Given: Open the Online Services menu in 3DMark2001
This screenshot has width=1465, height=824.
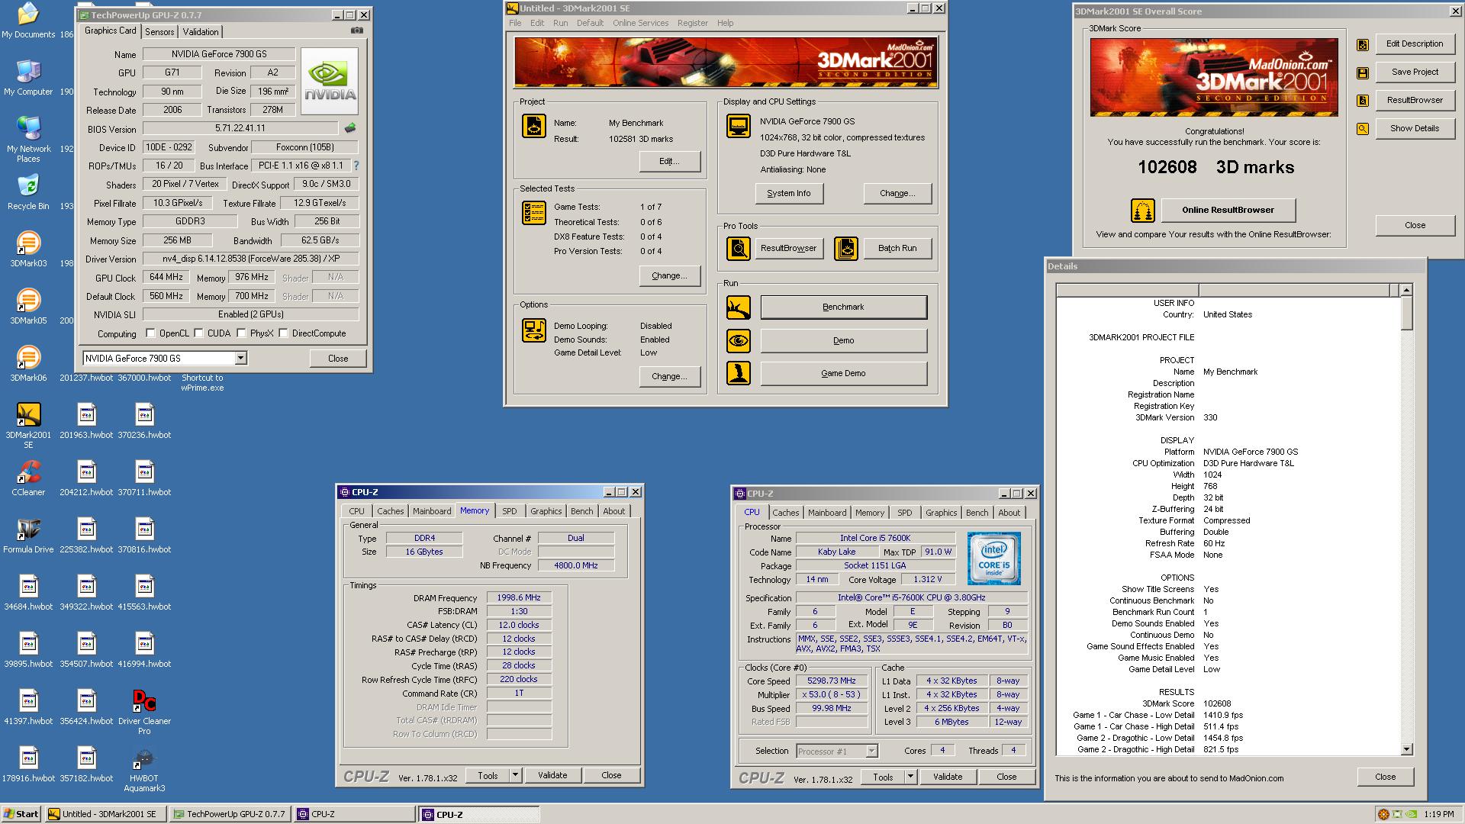Looking at the screenshot, I should coord(640,23).
